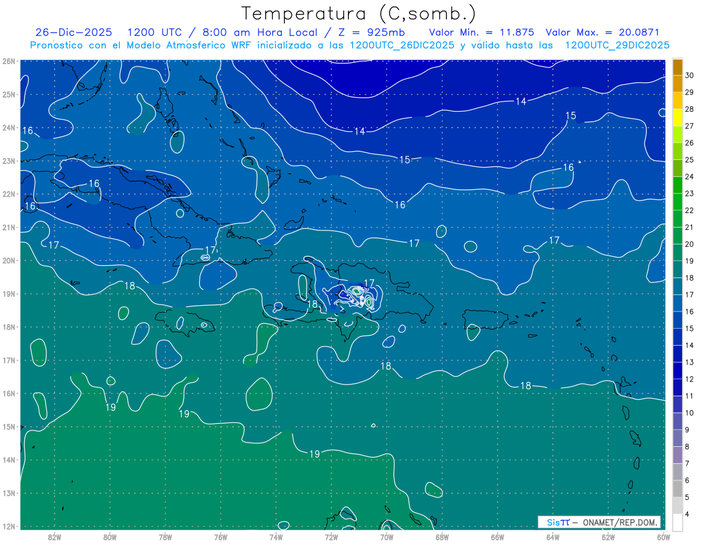
Task: Click the longitude axis label 66W
Action: pyautogui.click(x=498, y=537)
